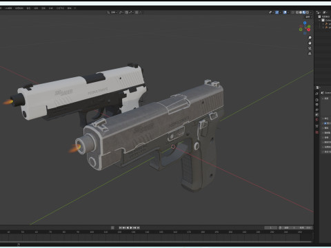Open the proportional falloff curve dropdown
This screenshot has width=331, height=248.
141,12
